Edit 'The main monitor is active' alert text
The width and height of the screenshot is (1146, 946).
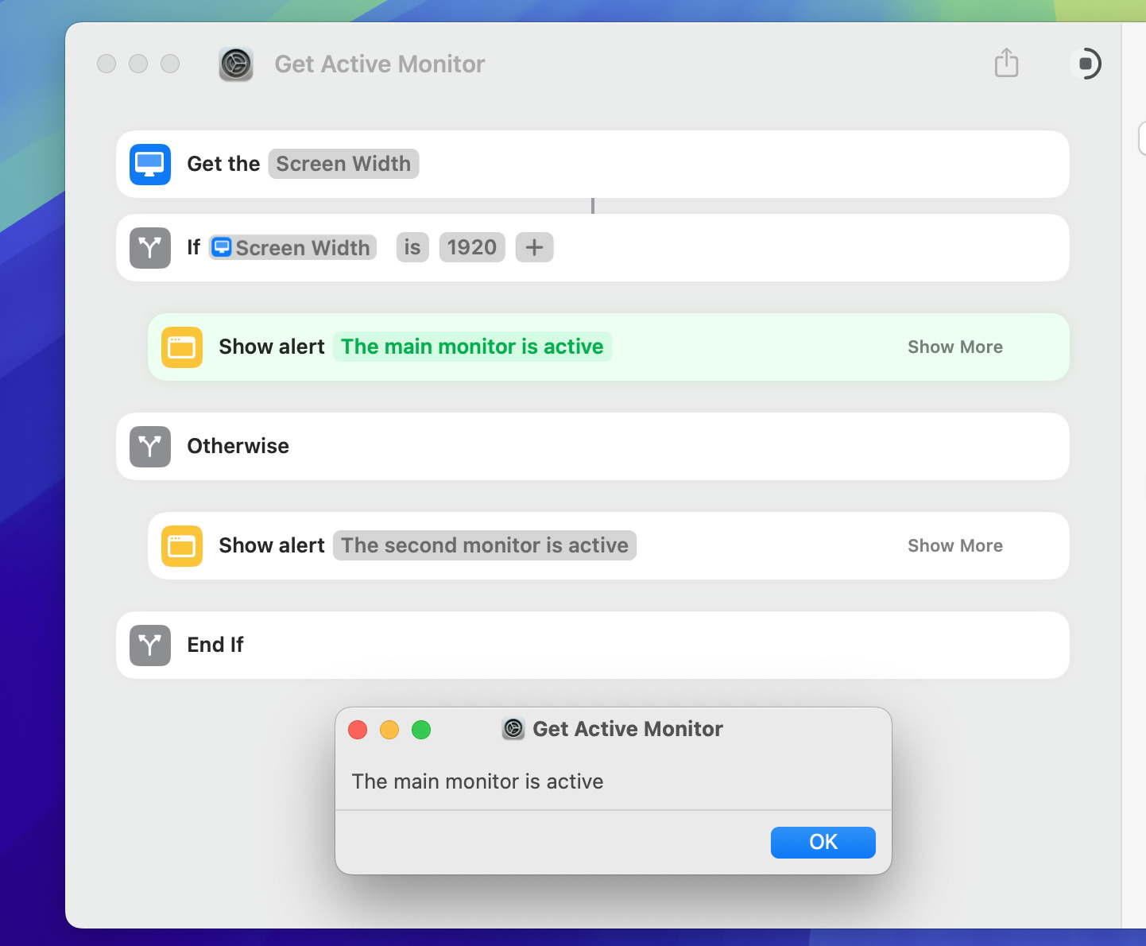[472, 347]
